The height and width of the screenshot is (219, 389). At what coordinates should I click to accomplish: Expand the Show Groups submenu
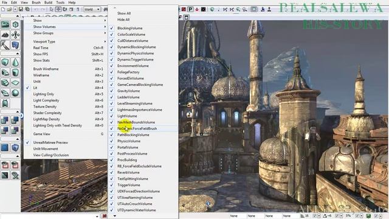(x=66, y=33)
